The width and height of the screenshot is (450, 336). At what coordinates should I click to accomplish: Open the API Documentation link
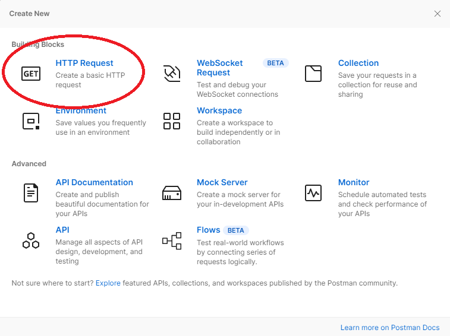94,182
